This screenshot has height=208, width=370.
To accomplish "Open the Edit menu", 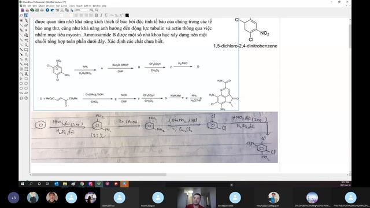I will [x=29, y=6].
